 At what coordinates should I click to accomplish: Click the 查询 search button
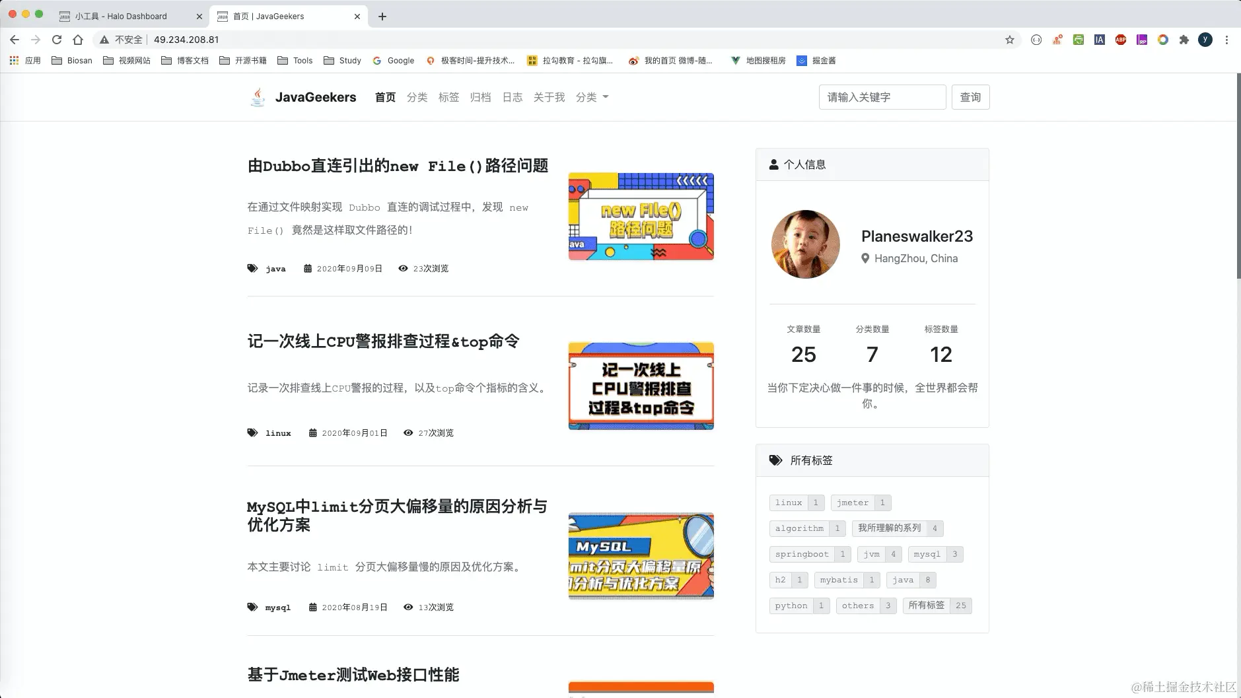[x=970, y=97]
